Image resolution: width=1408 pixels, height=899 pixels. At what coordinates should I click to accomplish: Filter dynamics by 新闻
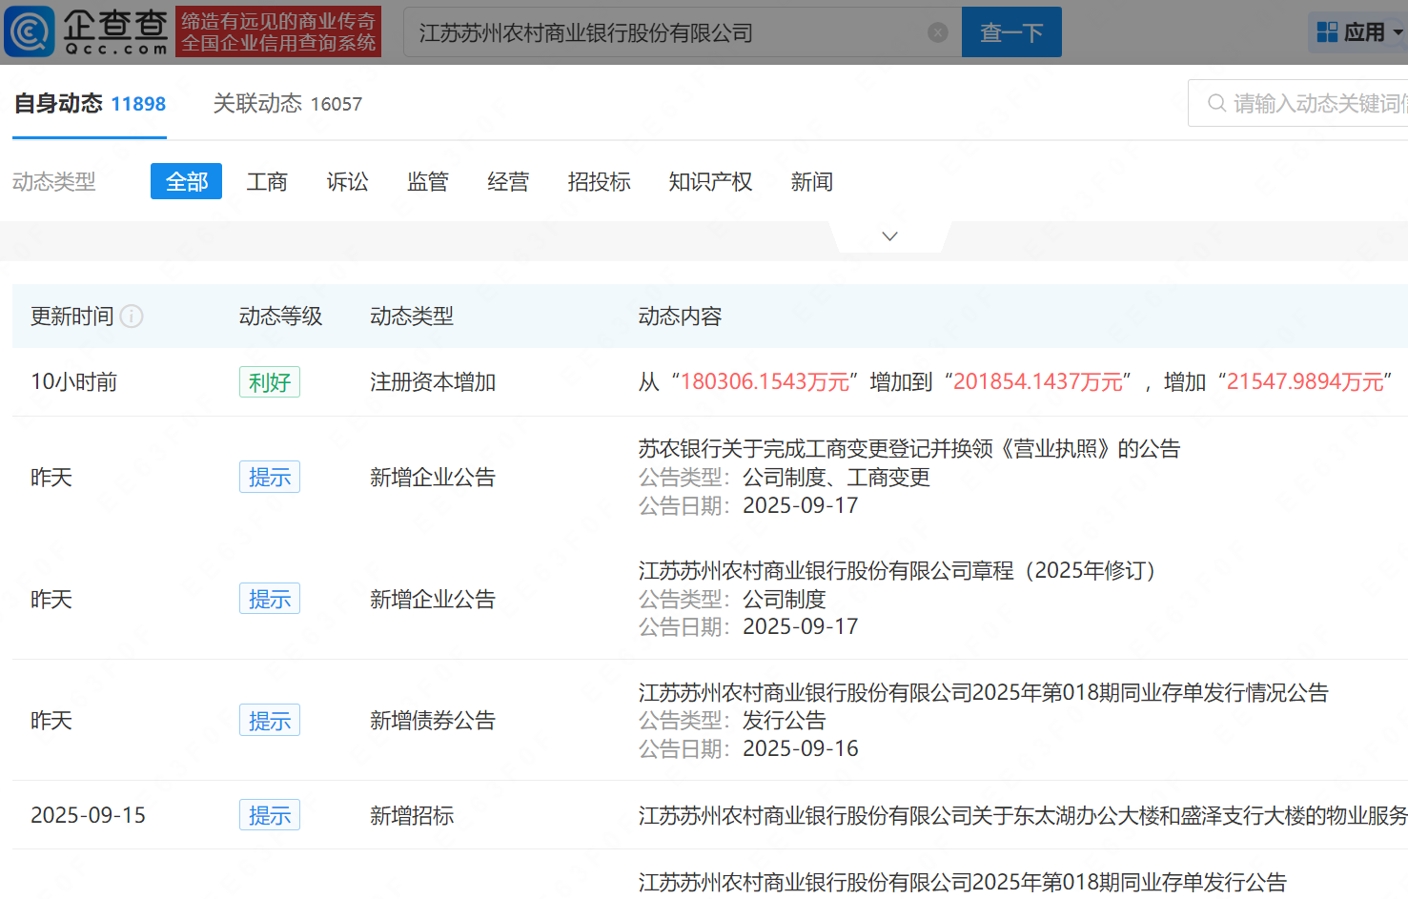[812, 181]
